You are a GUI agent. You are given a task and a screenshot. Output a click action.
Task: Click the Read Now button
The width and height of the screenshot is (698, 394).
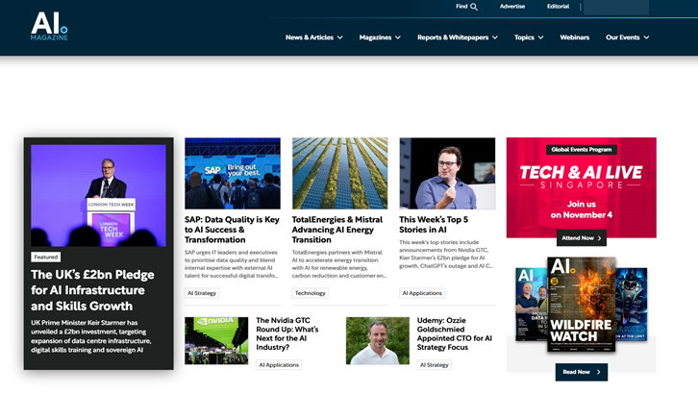582,372
